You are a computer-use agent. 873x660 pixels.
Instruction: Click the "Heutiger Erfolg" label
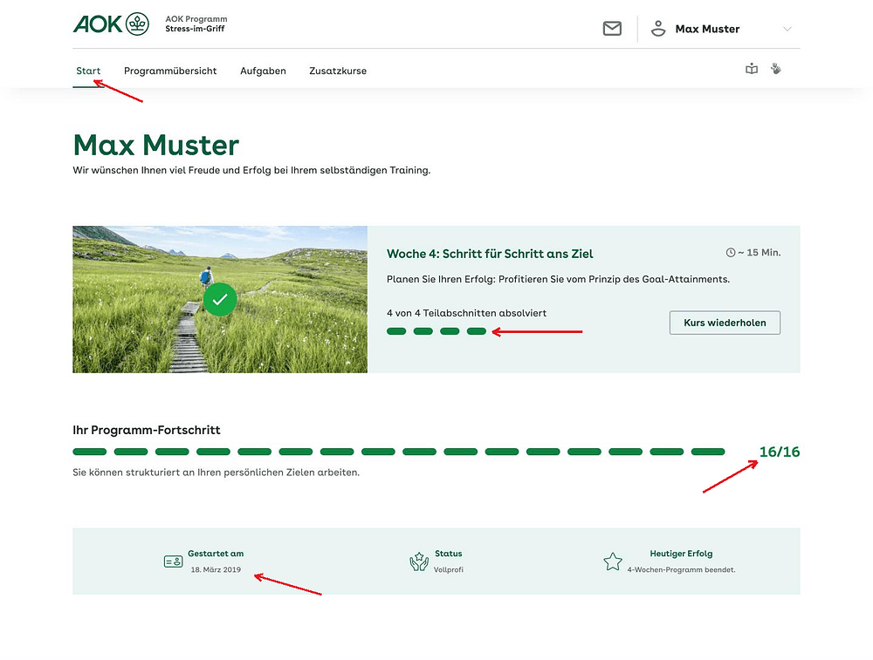click(x=681, y=554)
